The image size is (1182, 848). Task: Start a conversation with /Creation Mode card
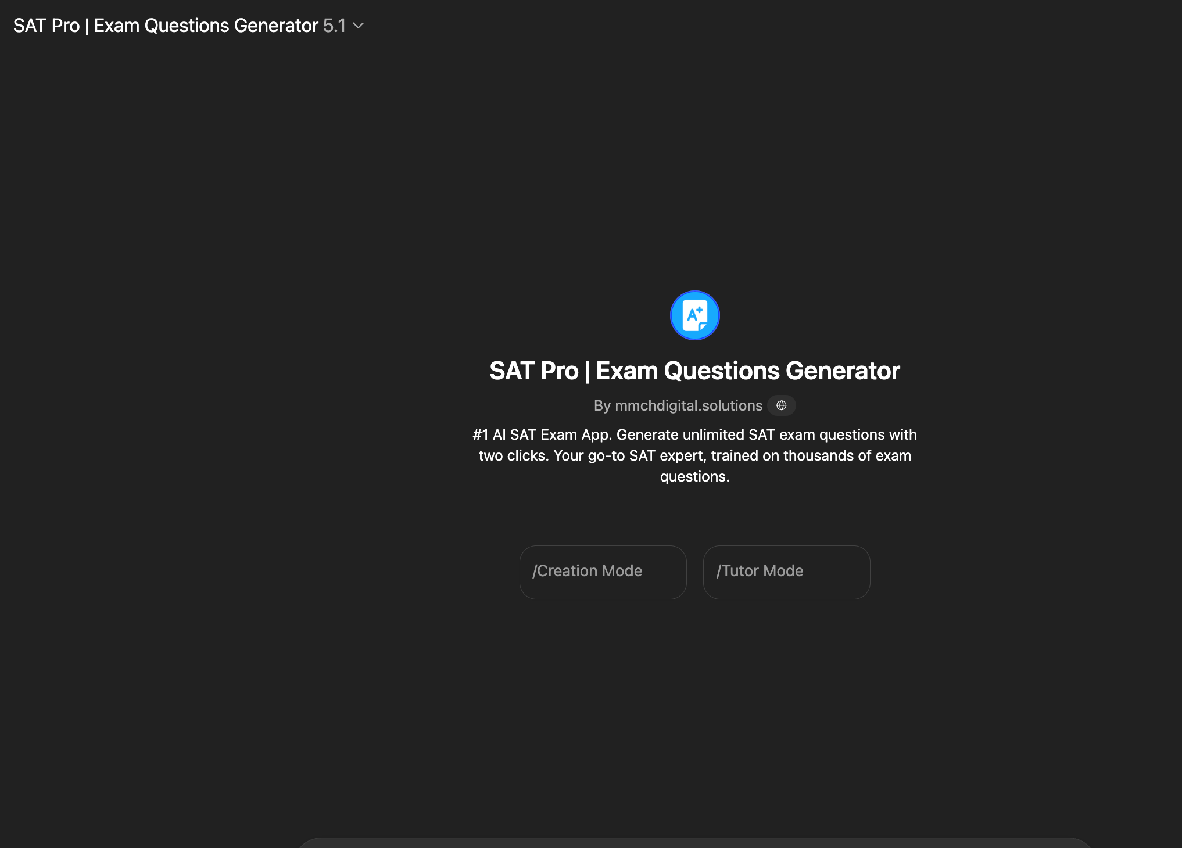tap(603, 572)
